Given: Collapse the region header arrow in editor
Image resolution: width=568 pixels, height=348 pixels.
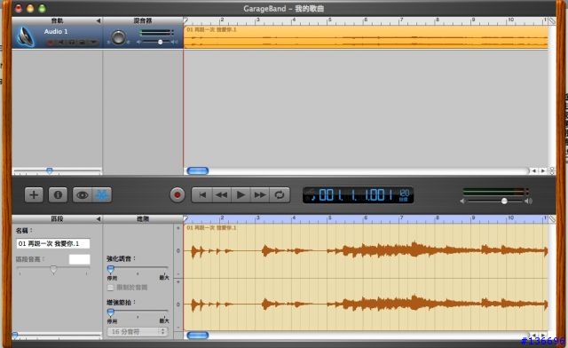Looking at the screenshot, I should tap(99, 219).
